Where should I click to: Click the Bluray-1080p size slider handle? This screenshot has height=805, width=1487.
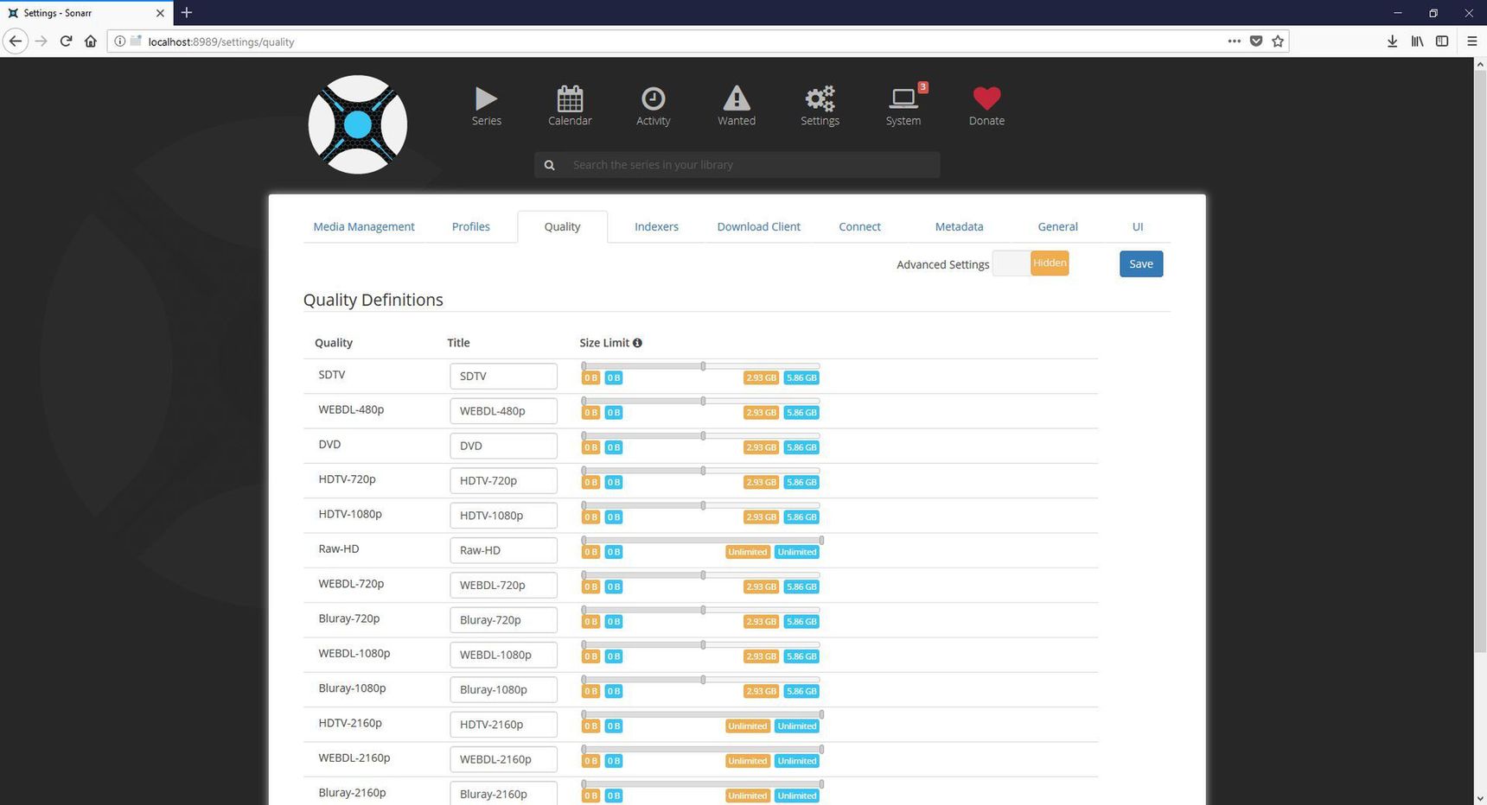point(703,680)
